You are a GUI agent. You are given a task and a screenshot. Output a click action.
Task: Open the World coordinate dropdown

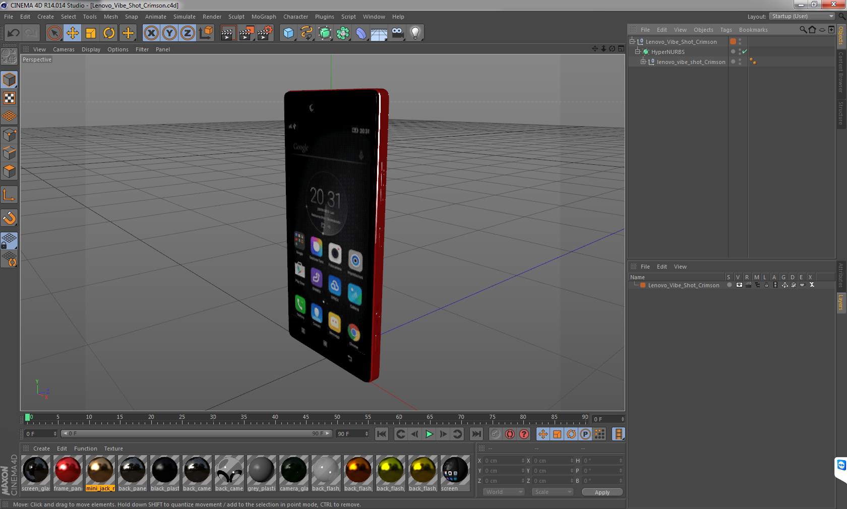(504, 492)
